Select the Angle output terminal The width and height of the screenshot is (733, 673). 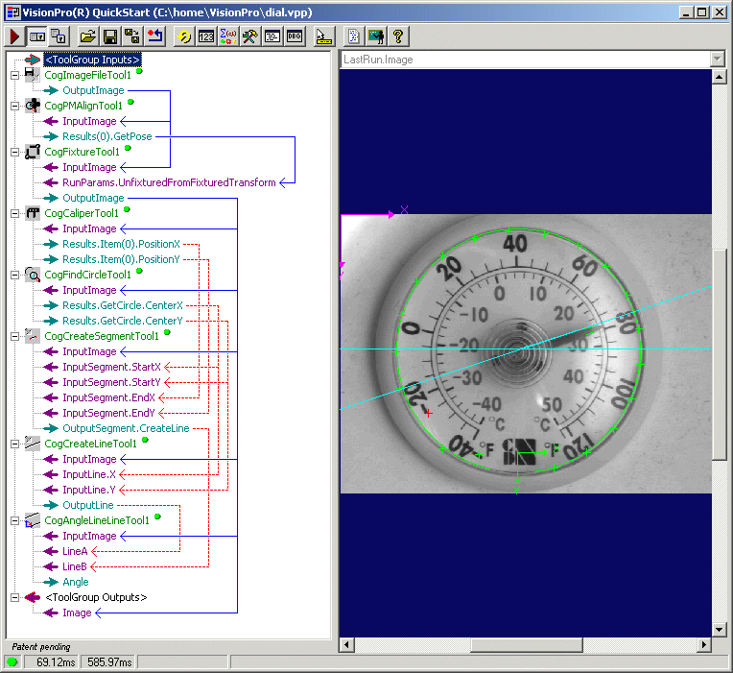[75, 582]
